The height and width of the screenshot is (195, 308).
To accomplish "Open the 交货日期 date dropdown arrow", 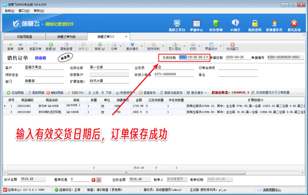I will click(207, 57).
